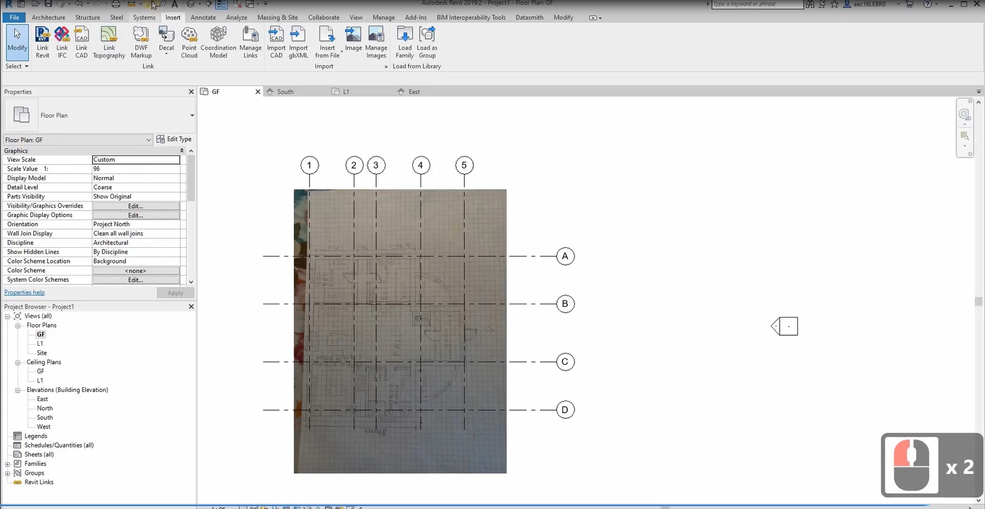985x509 pixels.
Task: Select Schedules/Quantities (all) in browser
Action: tap(59, 445)
